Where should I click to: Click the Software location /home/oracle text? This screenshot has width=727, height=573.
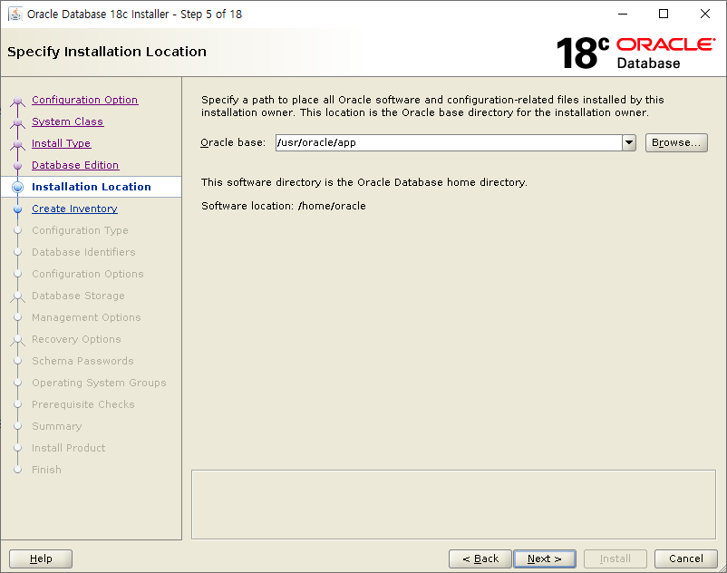284,206
